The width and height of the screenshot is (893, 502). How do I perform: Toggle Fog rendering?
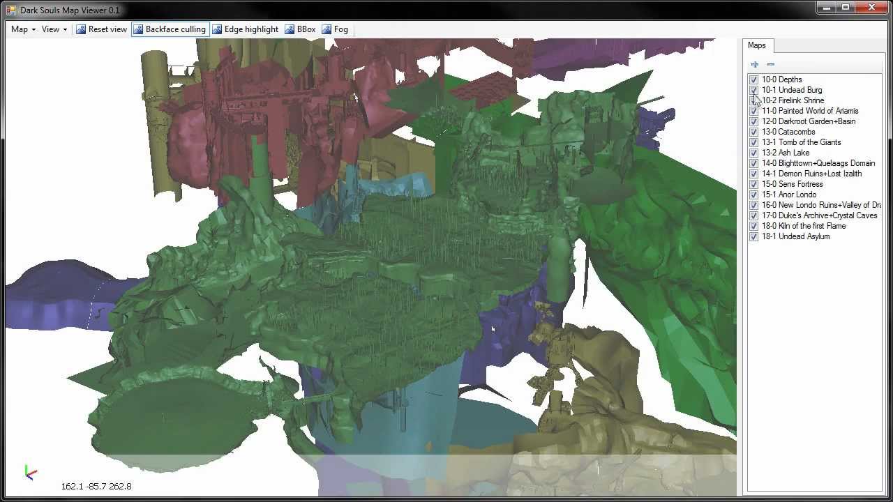coord(335,29)
